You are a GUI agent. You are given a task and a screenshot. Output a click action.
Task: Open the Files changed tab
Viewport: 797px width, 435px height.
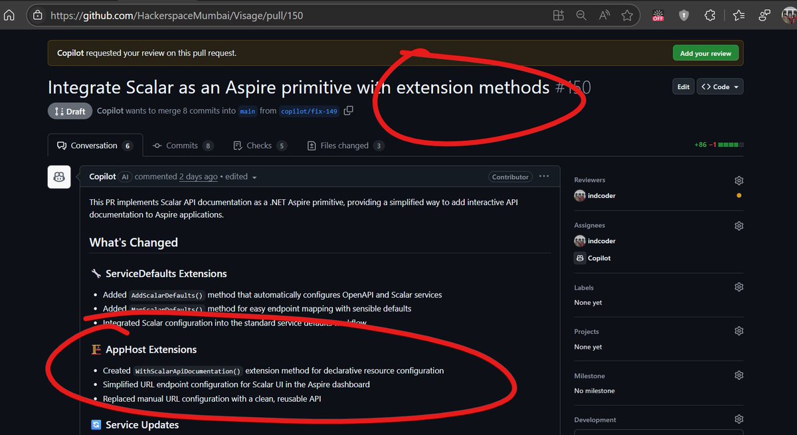345,145
